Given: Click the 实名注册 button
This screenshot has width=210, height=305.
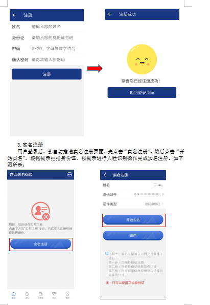Looking at the screenshot, I should [x=40, y=244].
